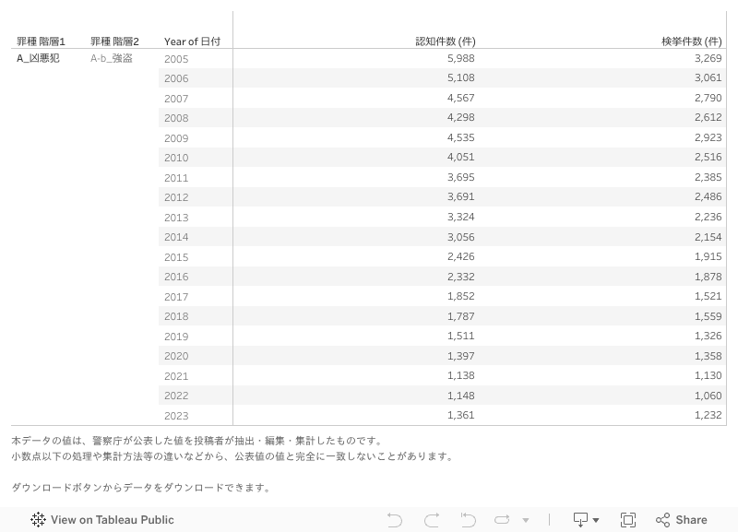
Task: Click the value 1,232 for 2023
Action: (708, 415)
